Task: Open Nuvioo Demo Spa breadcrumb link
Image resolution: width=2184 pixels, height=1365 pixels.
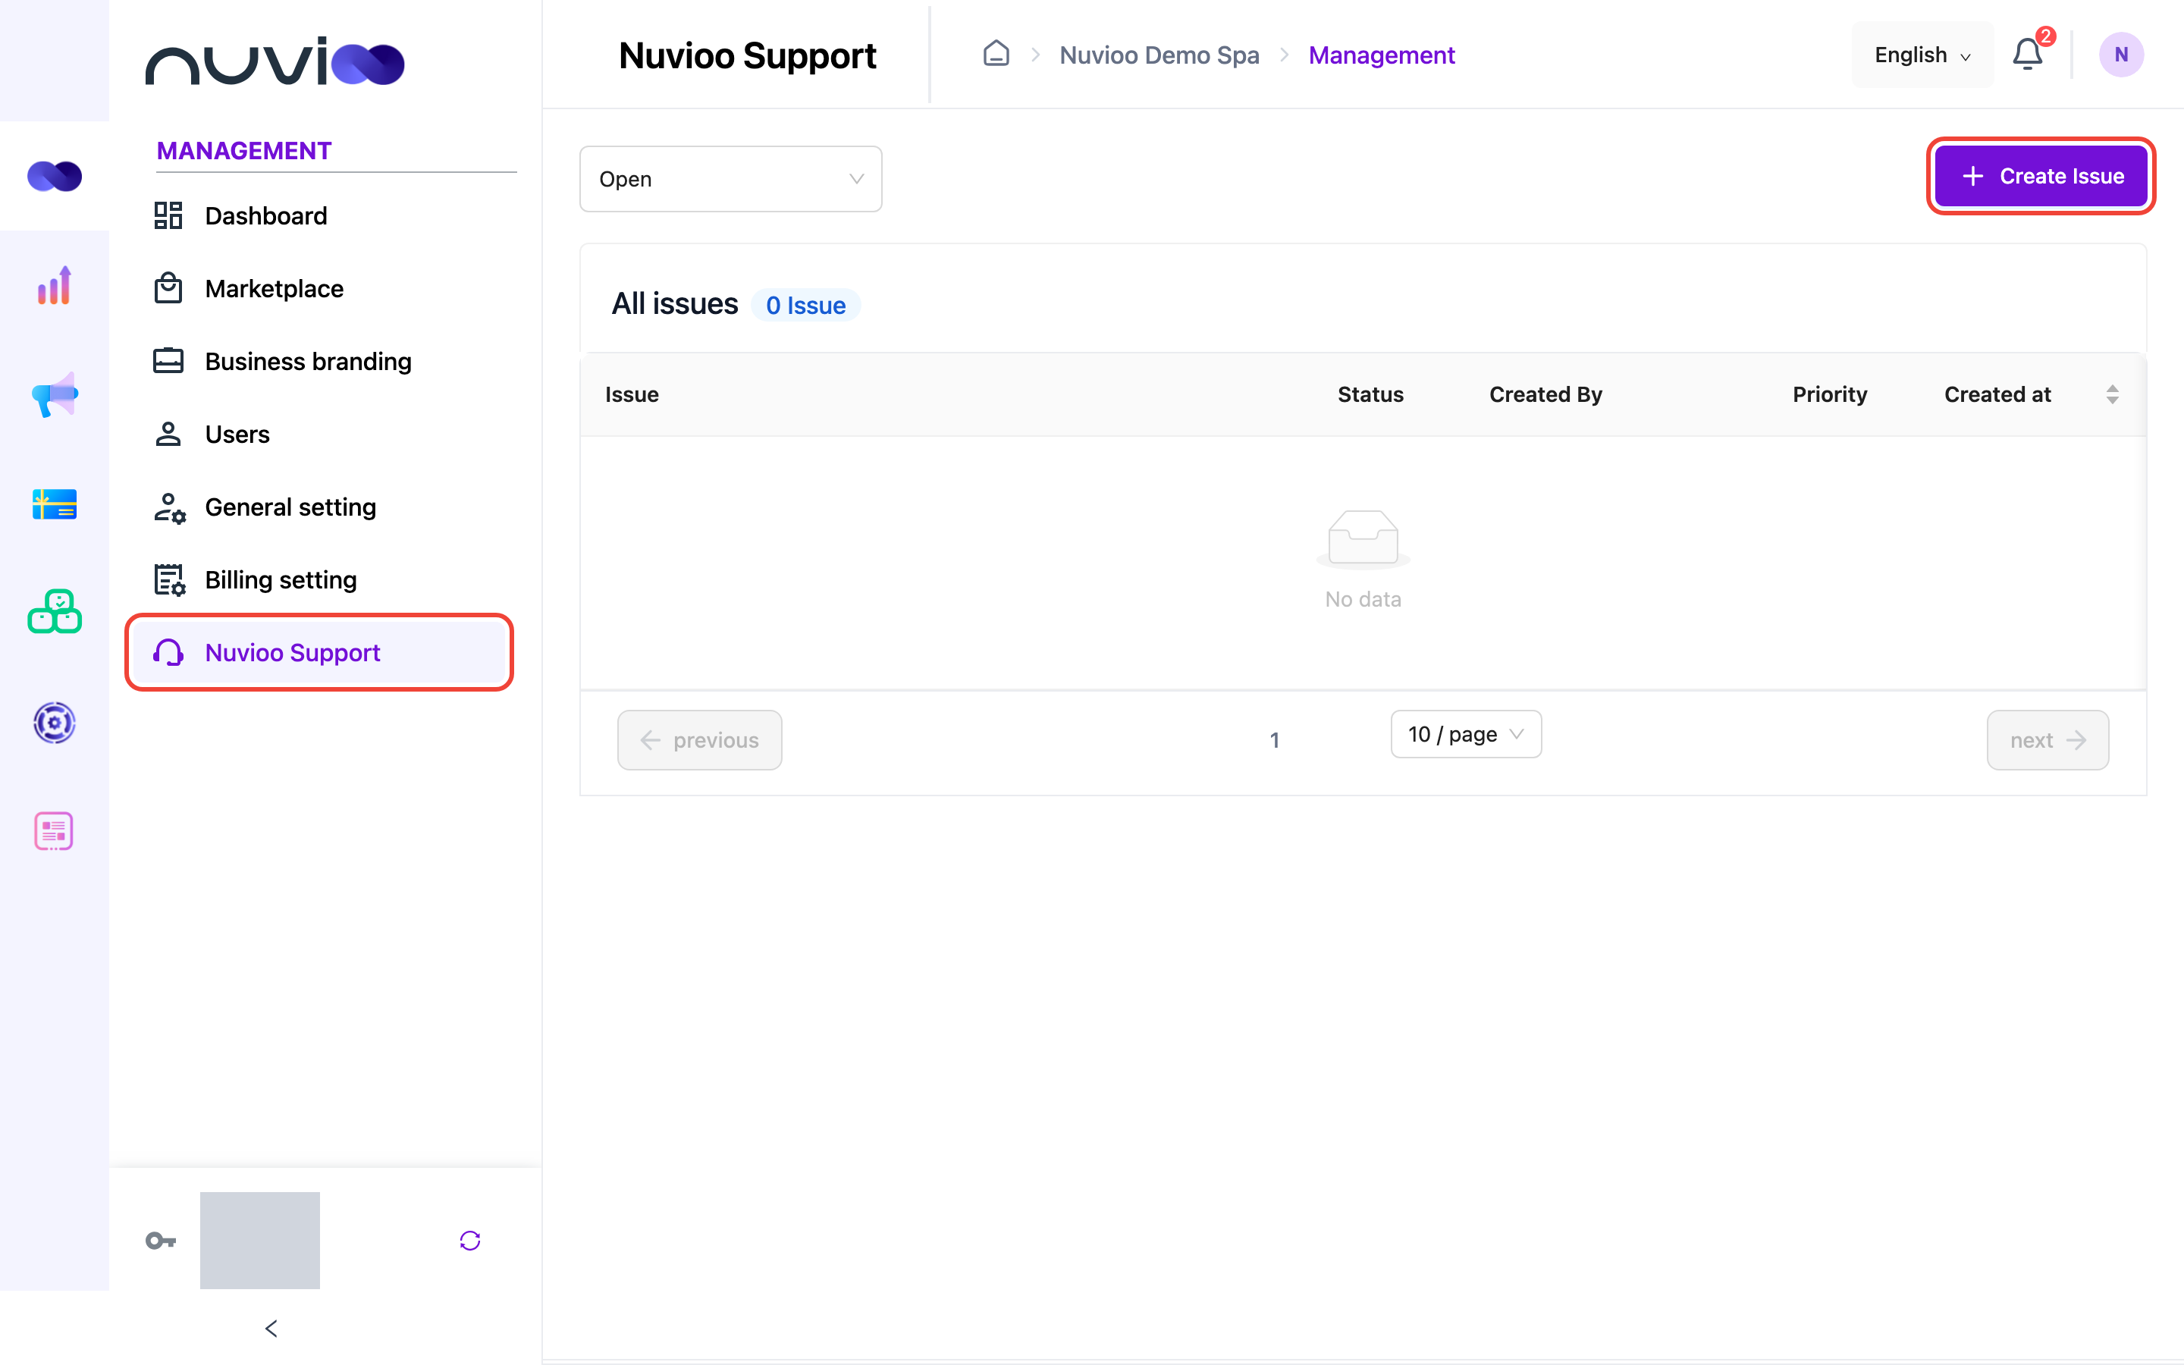Action: 1159,55
